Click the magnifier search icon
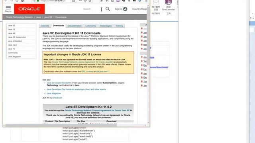This screenshot has height=143, width=255. pyautogui.click(x=108, y=9)
